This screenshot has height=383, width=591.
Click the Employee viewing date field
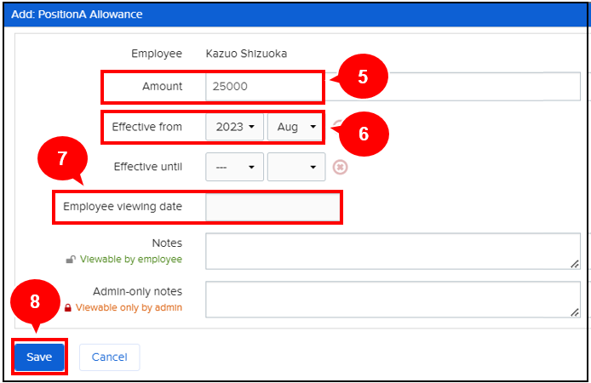tap(273, 207)
